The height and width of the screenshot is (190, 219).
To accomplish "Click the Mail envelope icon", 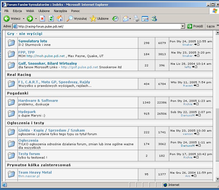I will pyautogui.click(x=126, y=19).
